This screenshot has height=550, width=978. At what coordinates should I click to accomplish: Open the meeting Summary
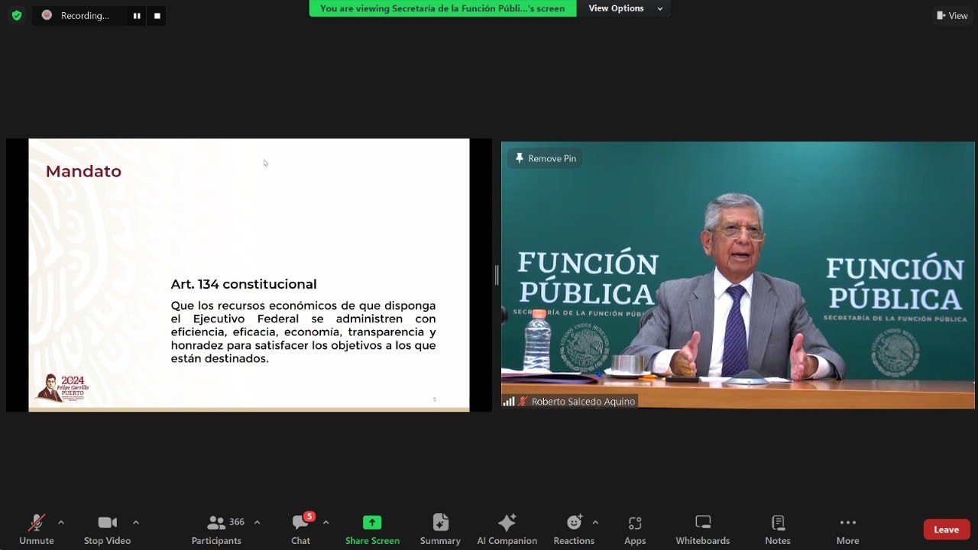pos(440,529)
